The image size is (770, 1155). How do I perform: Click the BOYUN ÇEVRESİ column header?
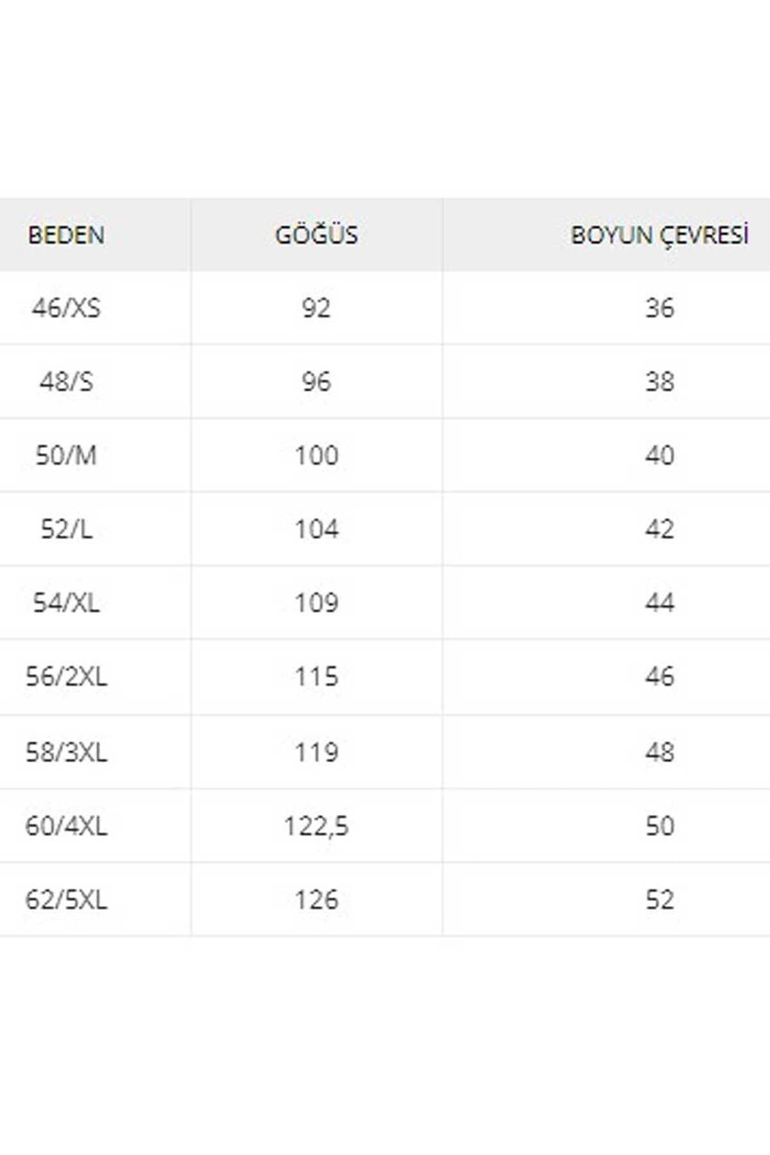pyautogui.click(x=660, y=235)
